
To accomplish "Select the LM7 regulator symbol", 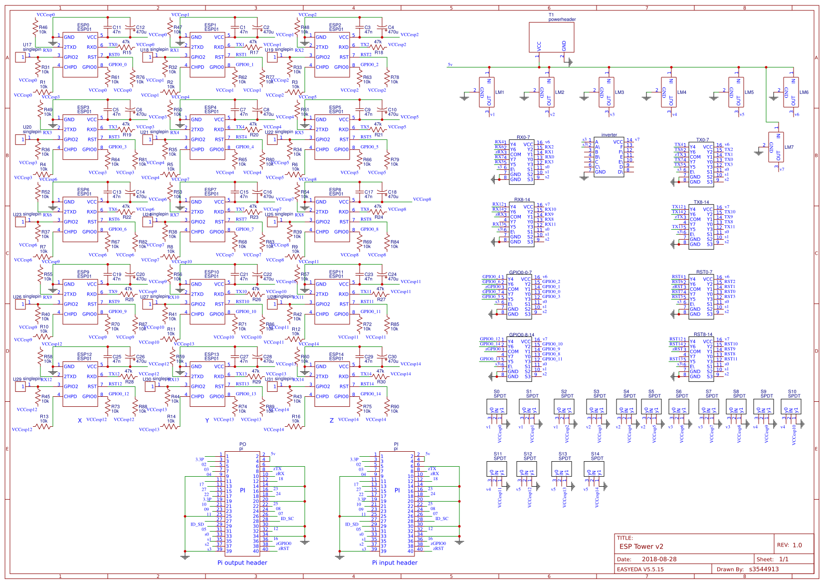I will click(776, 147).
